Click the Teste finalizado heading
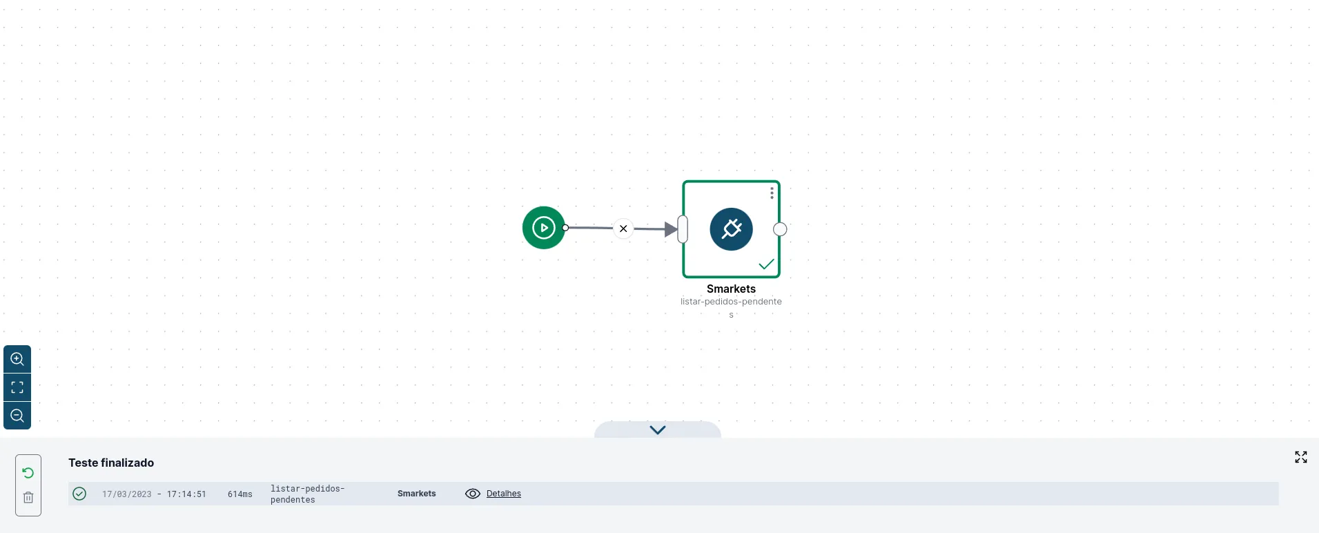Viewport: 1319px width, 533px height. tap(111, 463)
